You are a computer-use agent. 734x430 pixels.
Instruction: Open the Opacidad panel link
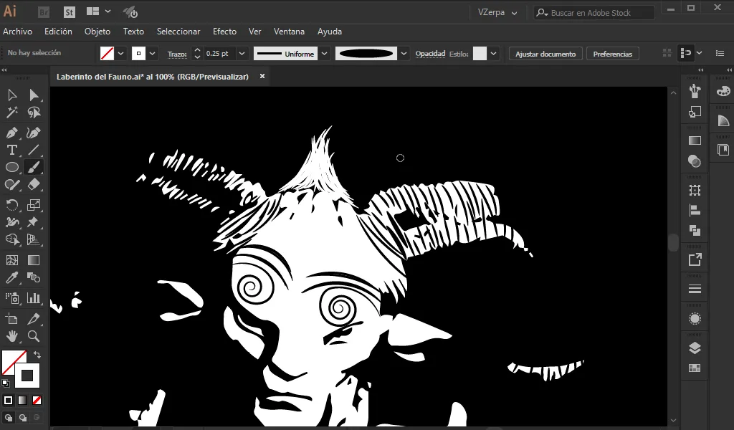(x=430, y=54)
